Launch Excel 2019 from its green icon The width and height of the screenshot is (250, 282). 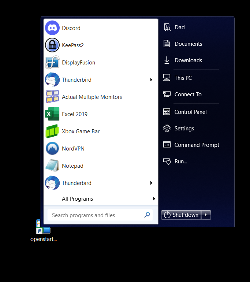[x=52, y=114]
